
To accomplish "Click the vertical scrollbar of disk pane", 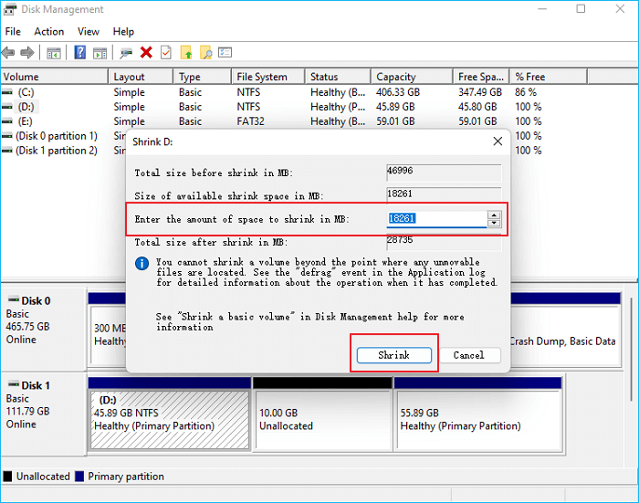I will [x=632, y=349].
